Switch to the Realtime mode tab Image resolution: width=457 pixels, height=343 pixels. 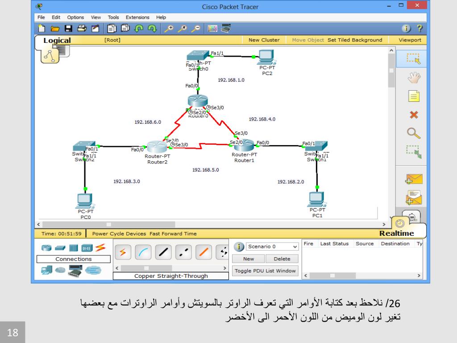coord(396,233)
